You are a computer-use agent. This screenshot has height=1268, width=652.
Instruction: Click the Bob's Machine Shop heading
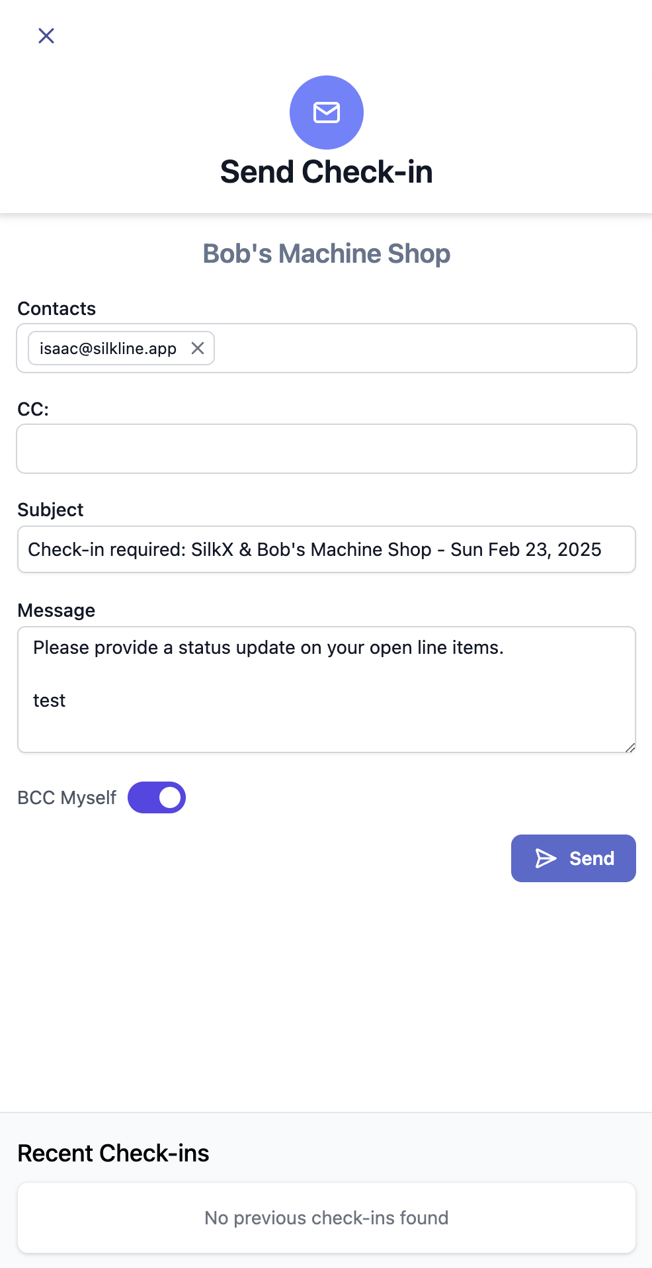[x=327, y=253]
